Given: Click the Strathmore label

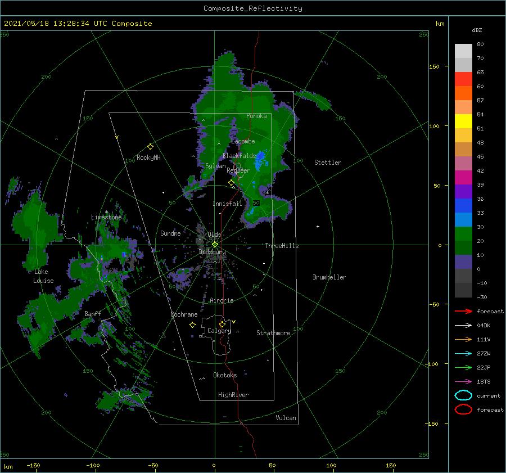Looking at the screenshot, I should tap(273, 333).
